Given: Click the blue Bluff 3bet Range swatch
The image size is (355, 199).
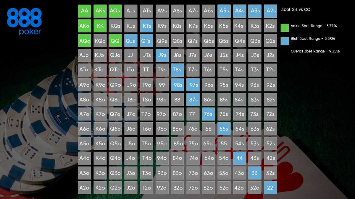Looking at the screenshot, I should tap(285, 41).
